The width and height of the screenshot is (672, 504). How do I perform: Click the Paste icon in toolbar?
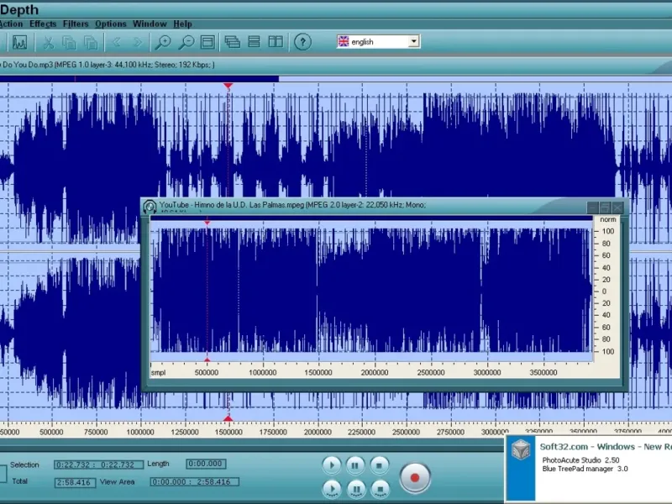(x=90, y=42)
